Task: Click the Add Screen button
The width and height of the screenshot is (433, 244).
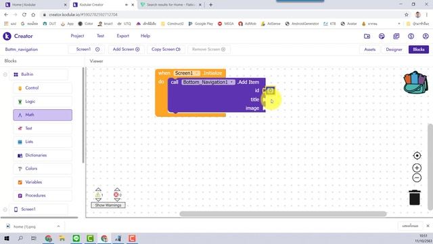Action: pos(127,49)
